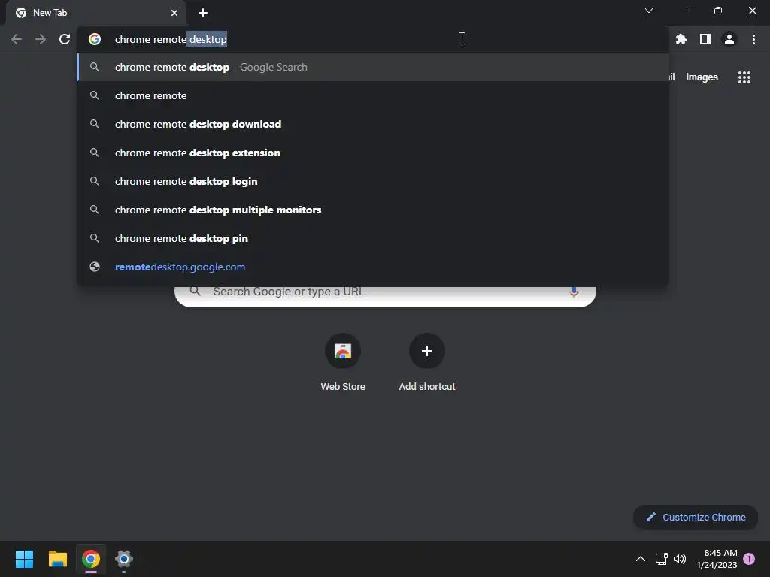Screen dimensions: 770x577
Task: Open the remotedesktop.google.com suggestion
Action: pos(373,267)
